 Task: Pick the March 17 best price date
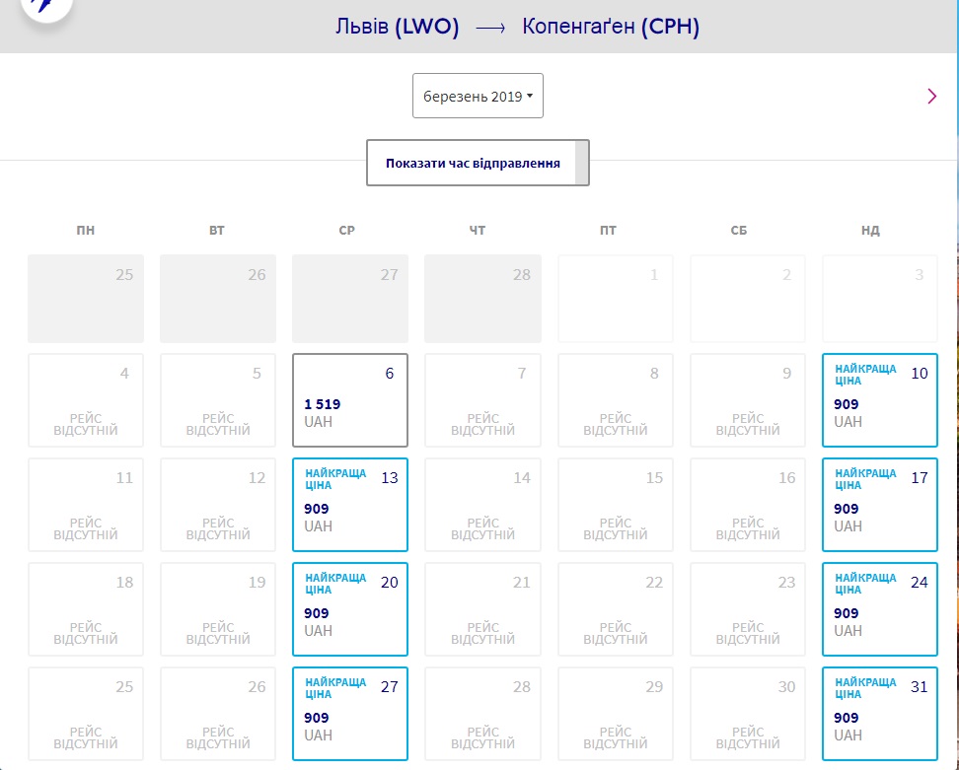click(879, 505)
